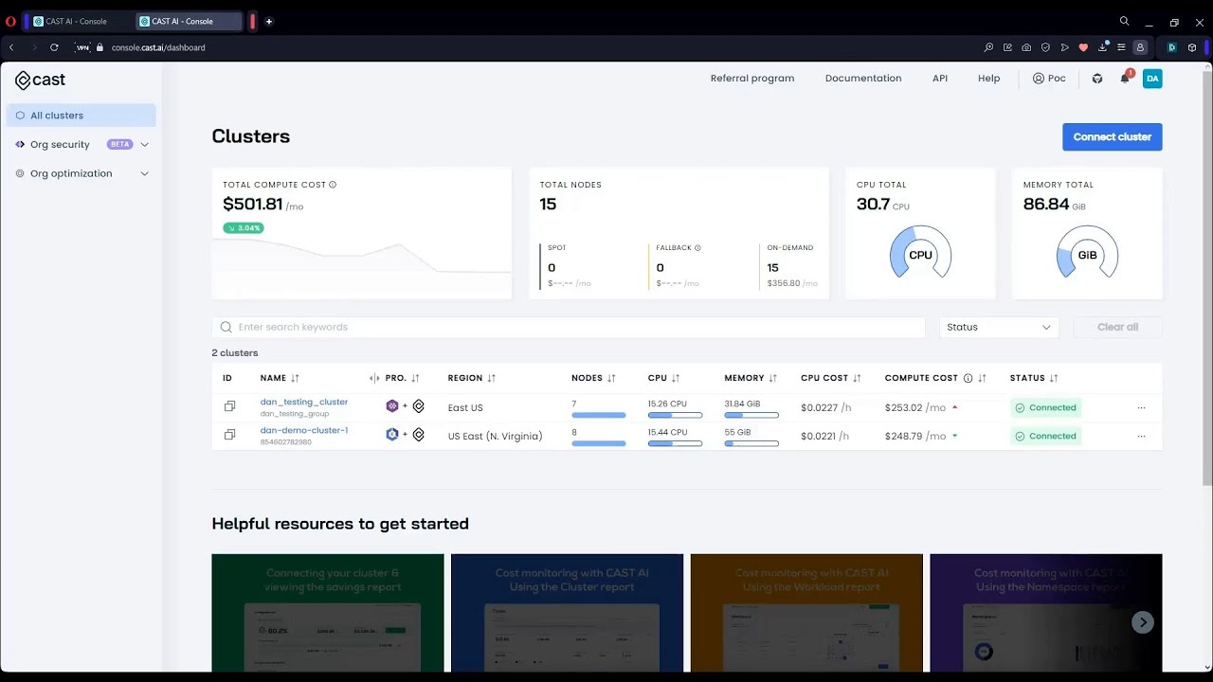Open the DA user avatar menu
The width and height of the screenshot is (1213, 682).
(1152, 79)
